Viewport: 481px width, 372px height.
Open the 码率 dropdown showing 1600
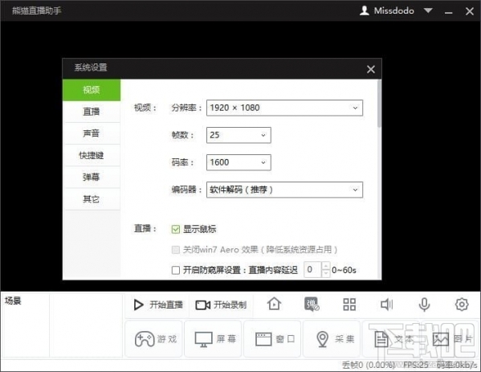pos(238,162)
